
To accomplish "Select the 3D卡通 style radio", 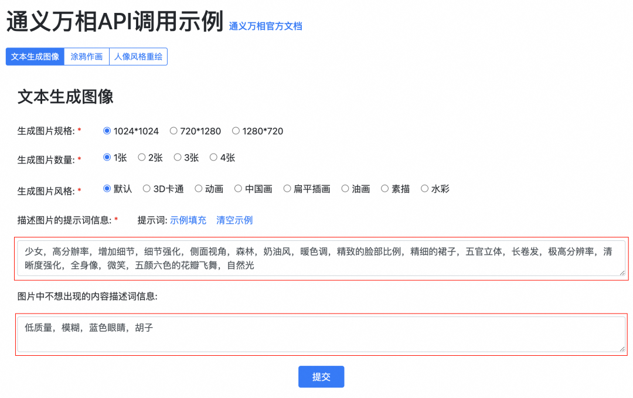I will [147, 189].
